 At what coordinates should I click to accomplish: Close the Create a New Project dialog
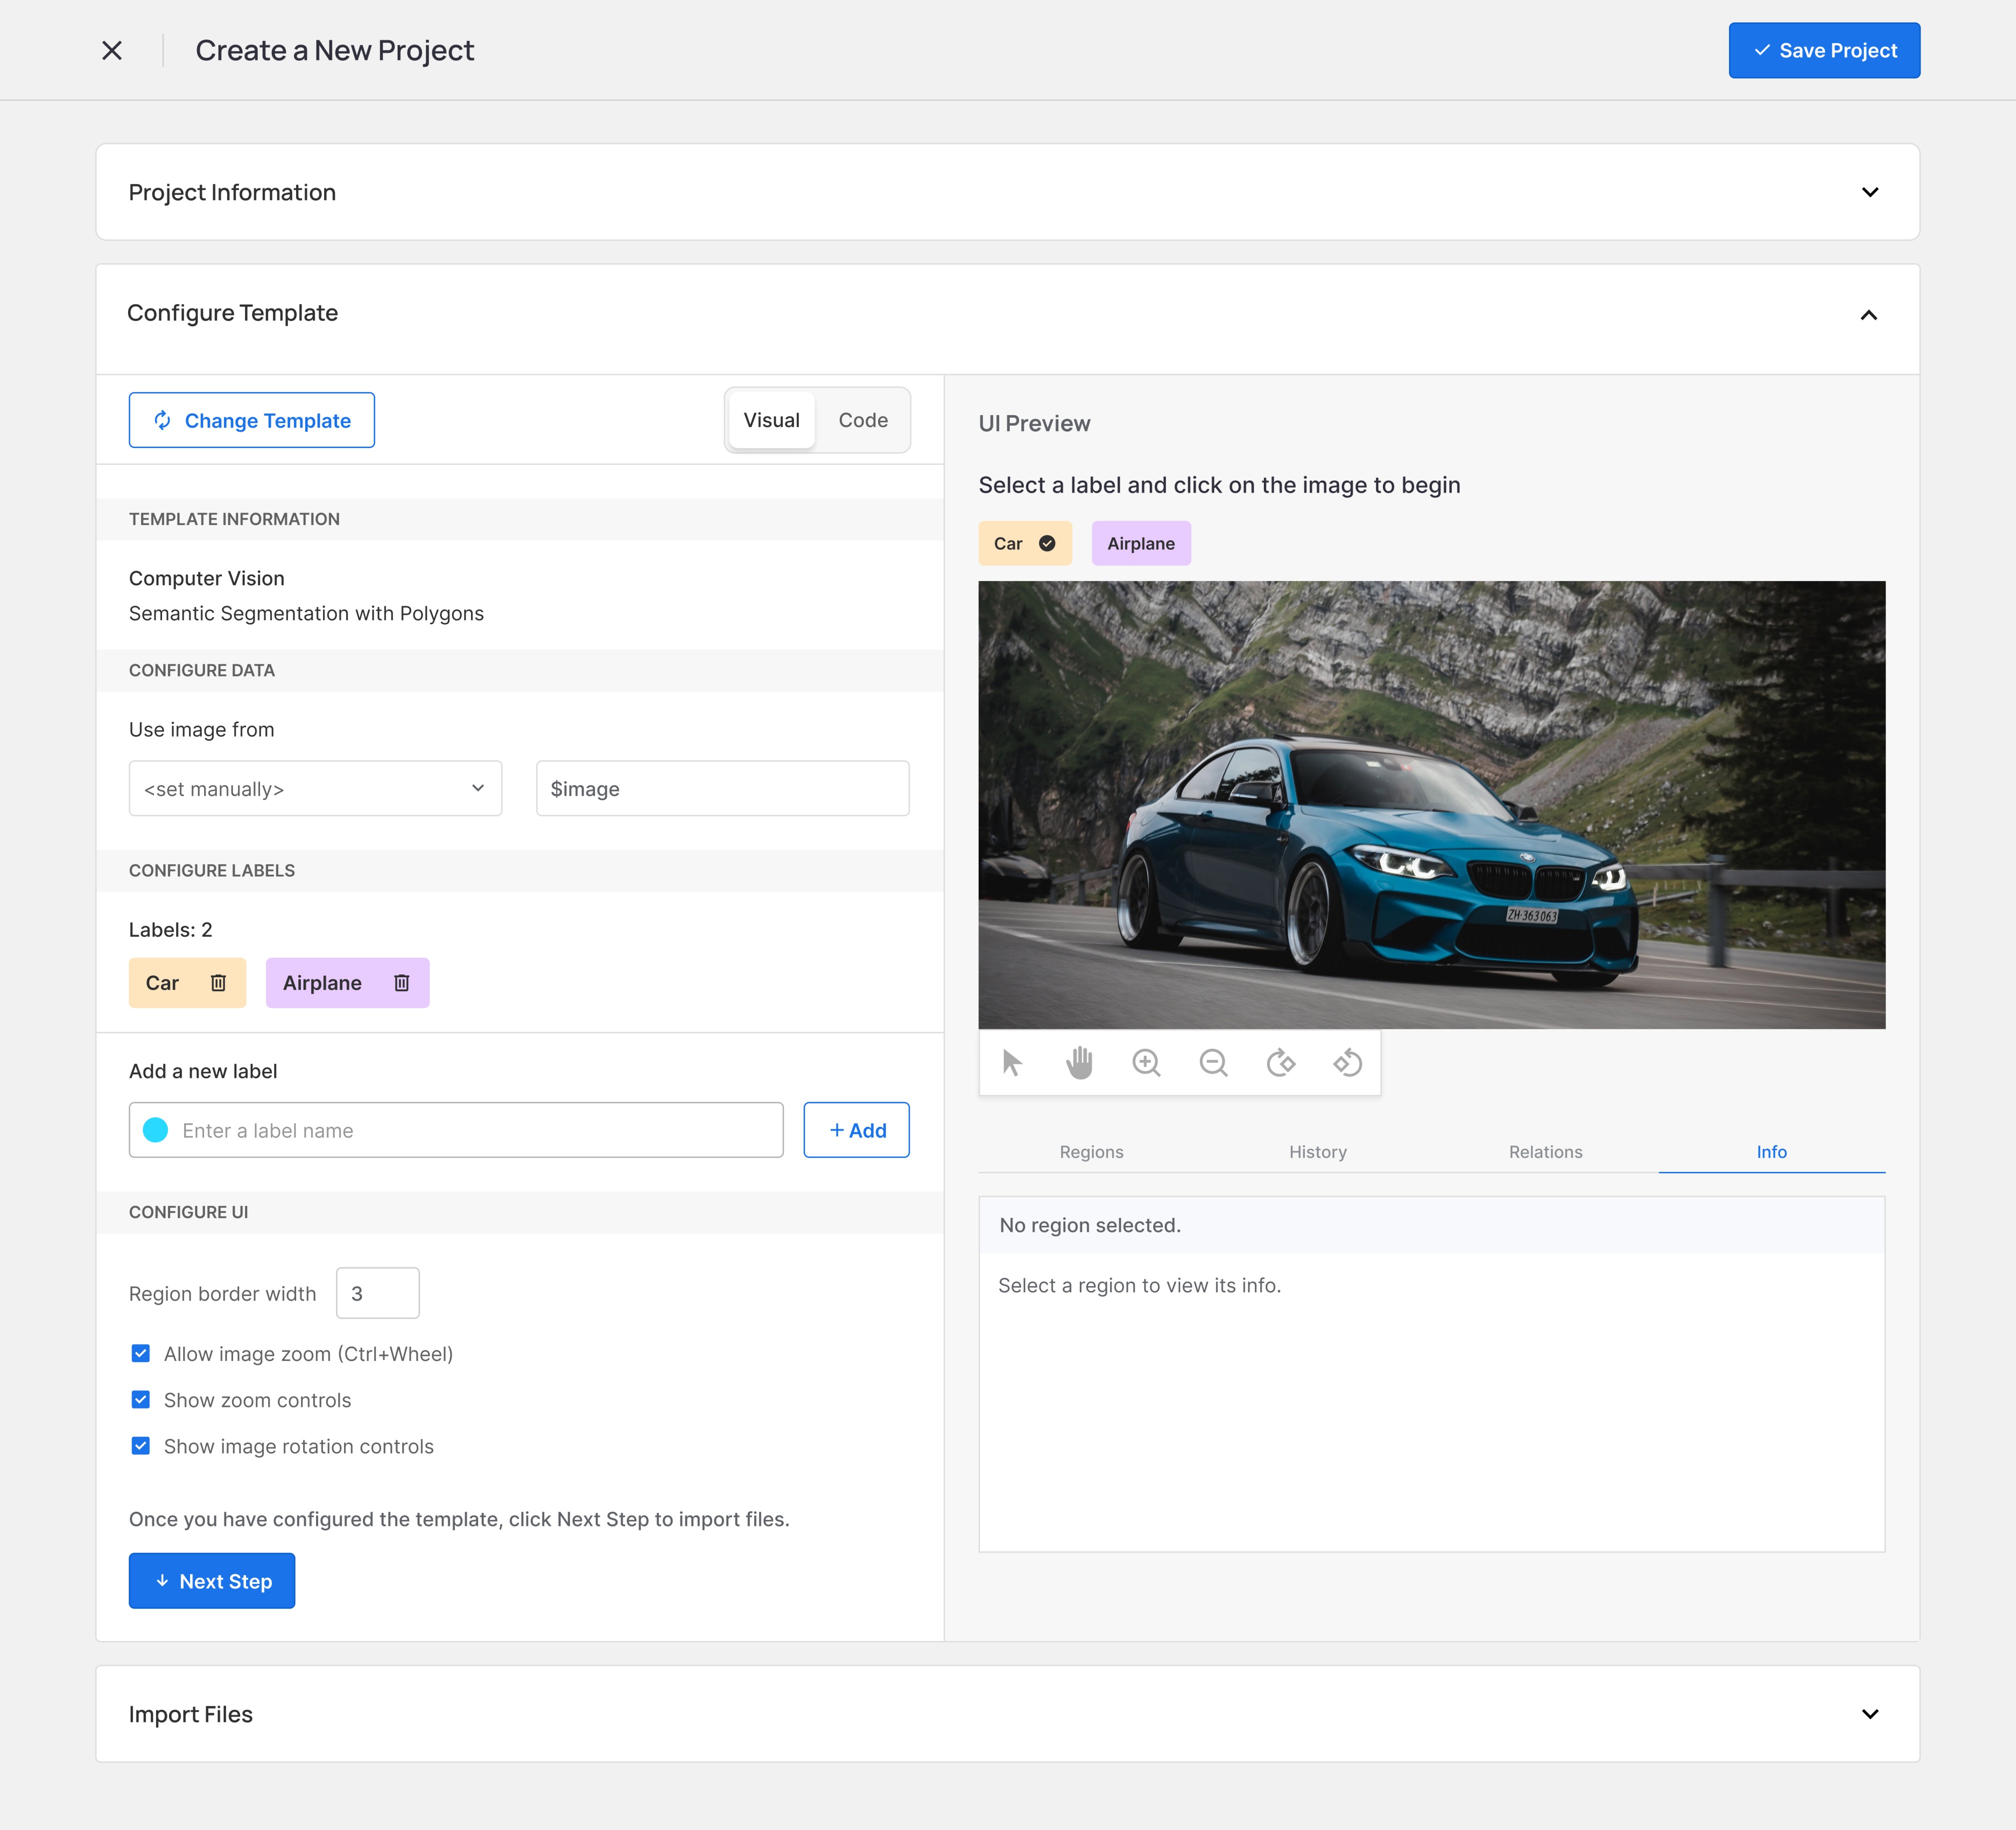point(112,50)
